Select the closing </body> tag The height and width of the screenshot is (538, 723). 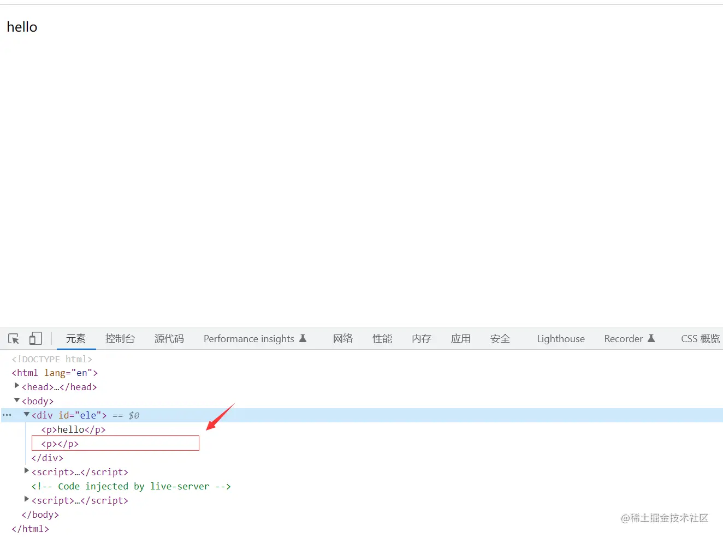pos(40,515)
